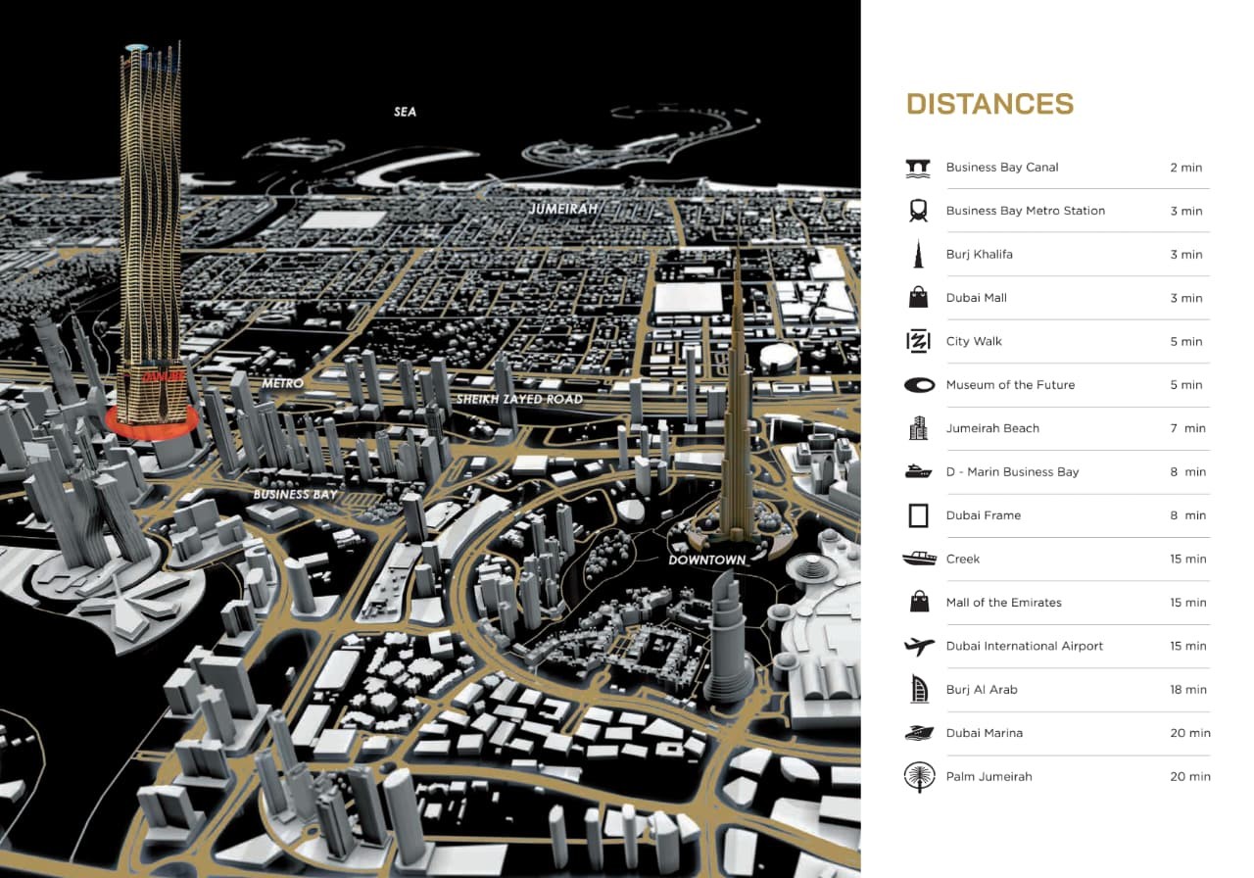
Task: Click the DOWNTOWN map label
Action: pyautogui.click(x=706, y=561)
